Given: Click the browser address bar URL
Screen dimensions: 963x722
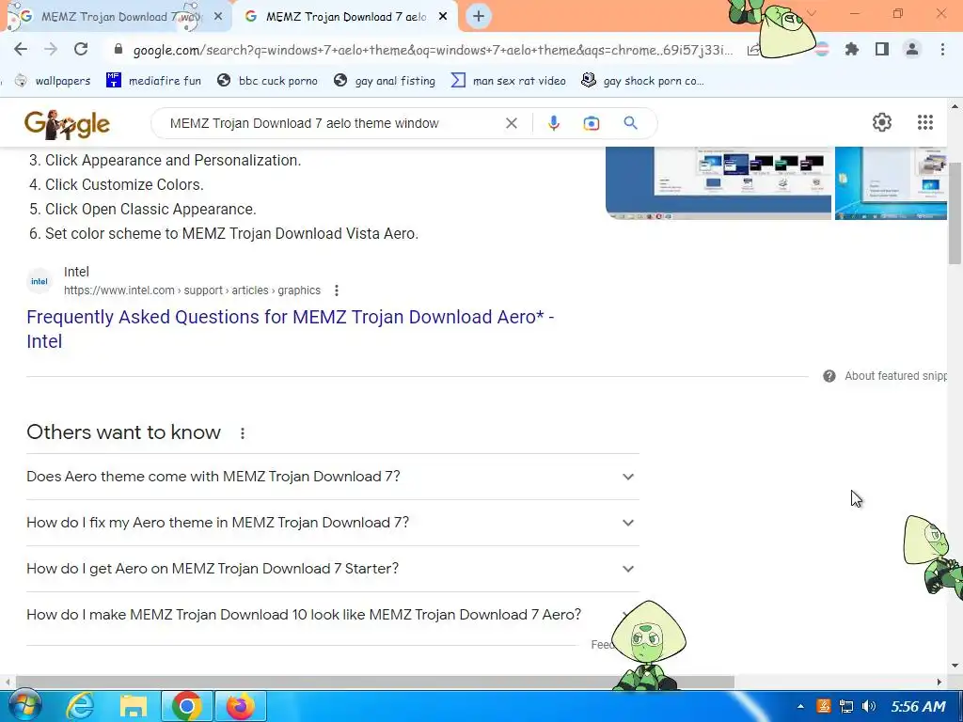Looking at the screenshot, I should coord(433,50).
